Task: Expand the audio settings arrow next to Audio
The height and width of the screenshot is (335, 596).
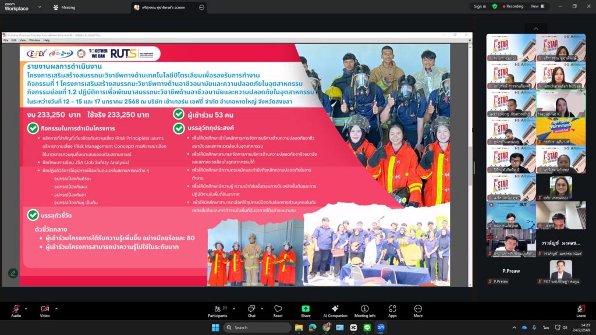Action: point(26,309)
